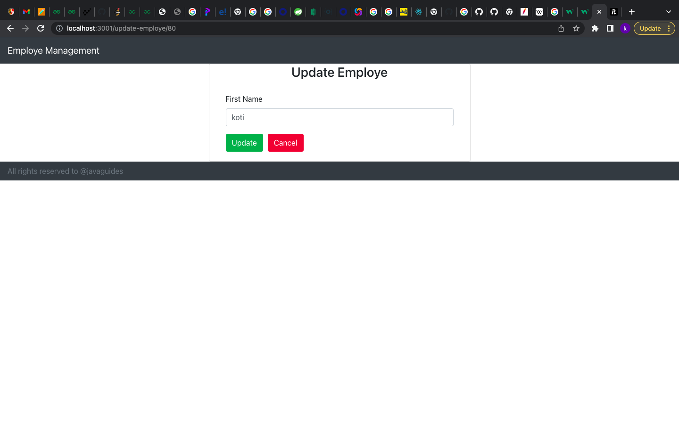The width and height of the screenshot is (679, 424).
Task: Open the three-dot menu beside Update
Action: click(669, 28)
